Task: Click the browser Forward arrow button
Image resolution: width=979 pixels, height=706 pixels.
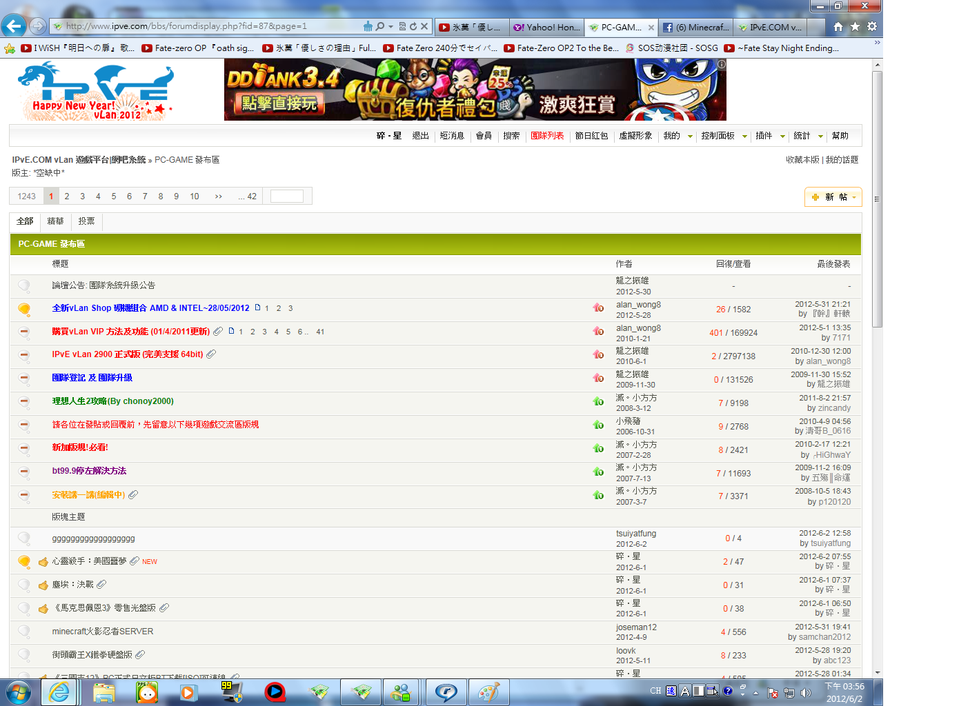Action: click(38, 26)
